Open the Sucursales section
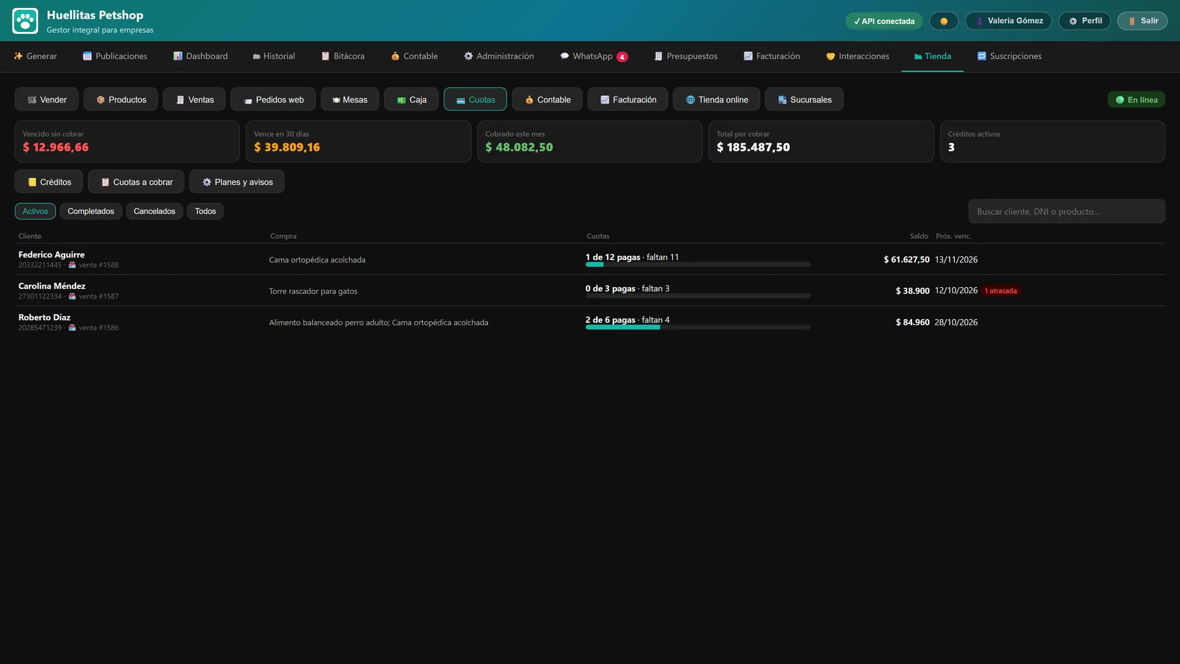 click(804, 100)
